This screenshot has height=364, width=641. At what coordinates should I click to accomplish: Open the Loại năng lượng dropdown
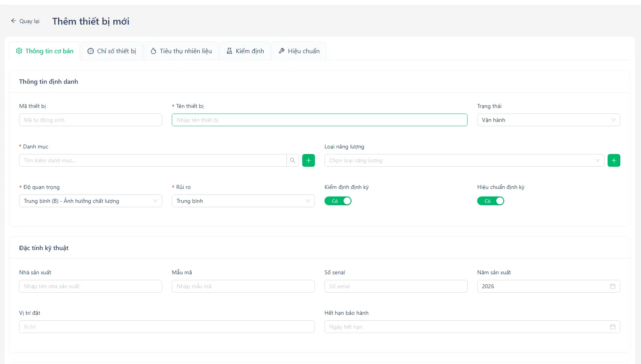click(x=464, y=160)
